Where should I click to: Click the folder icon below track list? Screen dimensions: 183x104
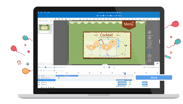point(42,87)
